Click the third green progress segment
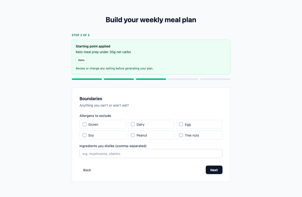The height and width of the screenshot is (197, 302). pyautogui.click(x=151, y=79)
